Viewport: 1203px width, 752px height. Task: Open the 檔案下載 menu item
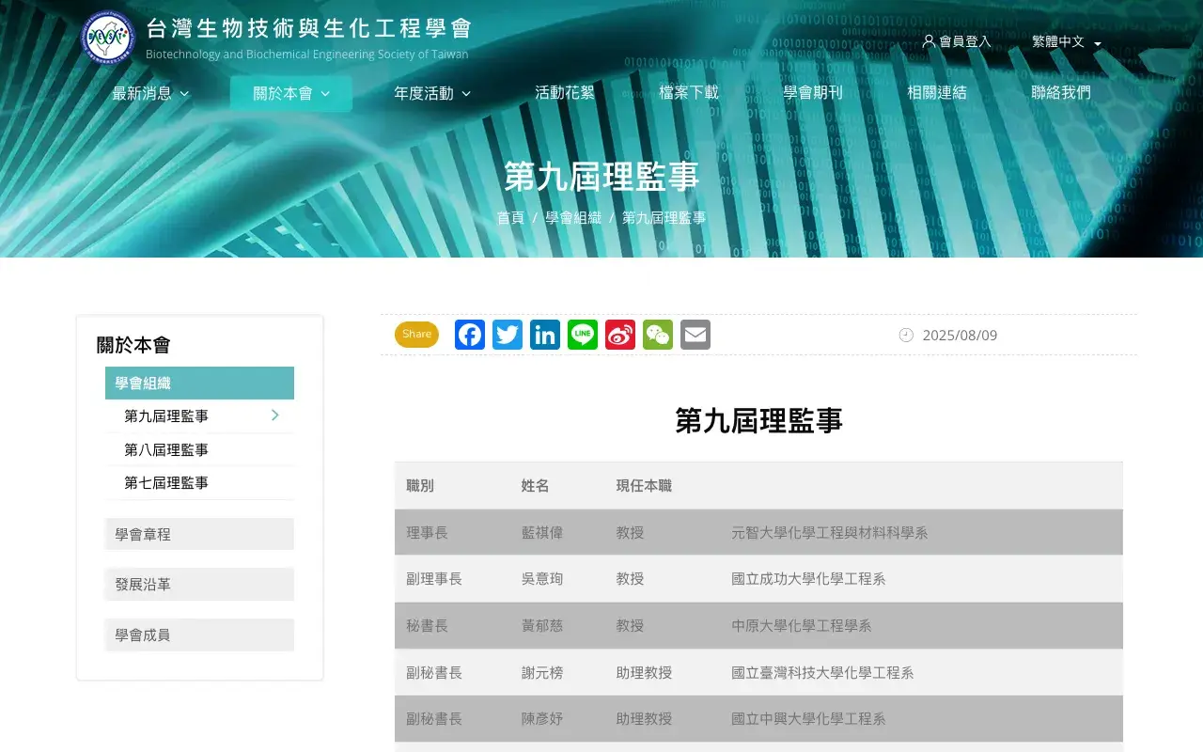pyautogui.click(x=689, y=93)
